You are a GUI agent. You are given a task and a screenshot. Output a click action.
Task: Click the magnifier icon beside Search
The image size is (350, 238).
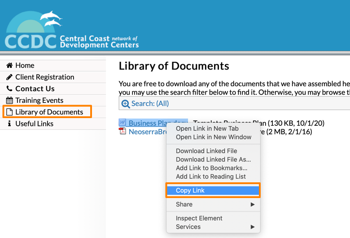(126, 104)
